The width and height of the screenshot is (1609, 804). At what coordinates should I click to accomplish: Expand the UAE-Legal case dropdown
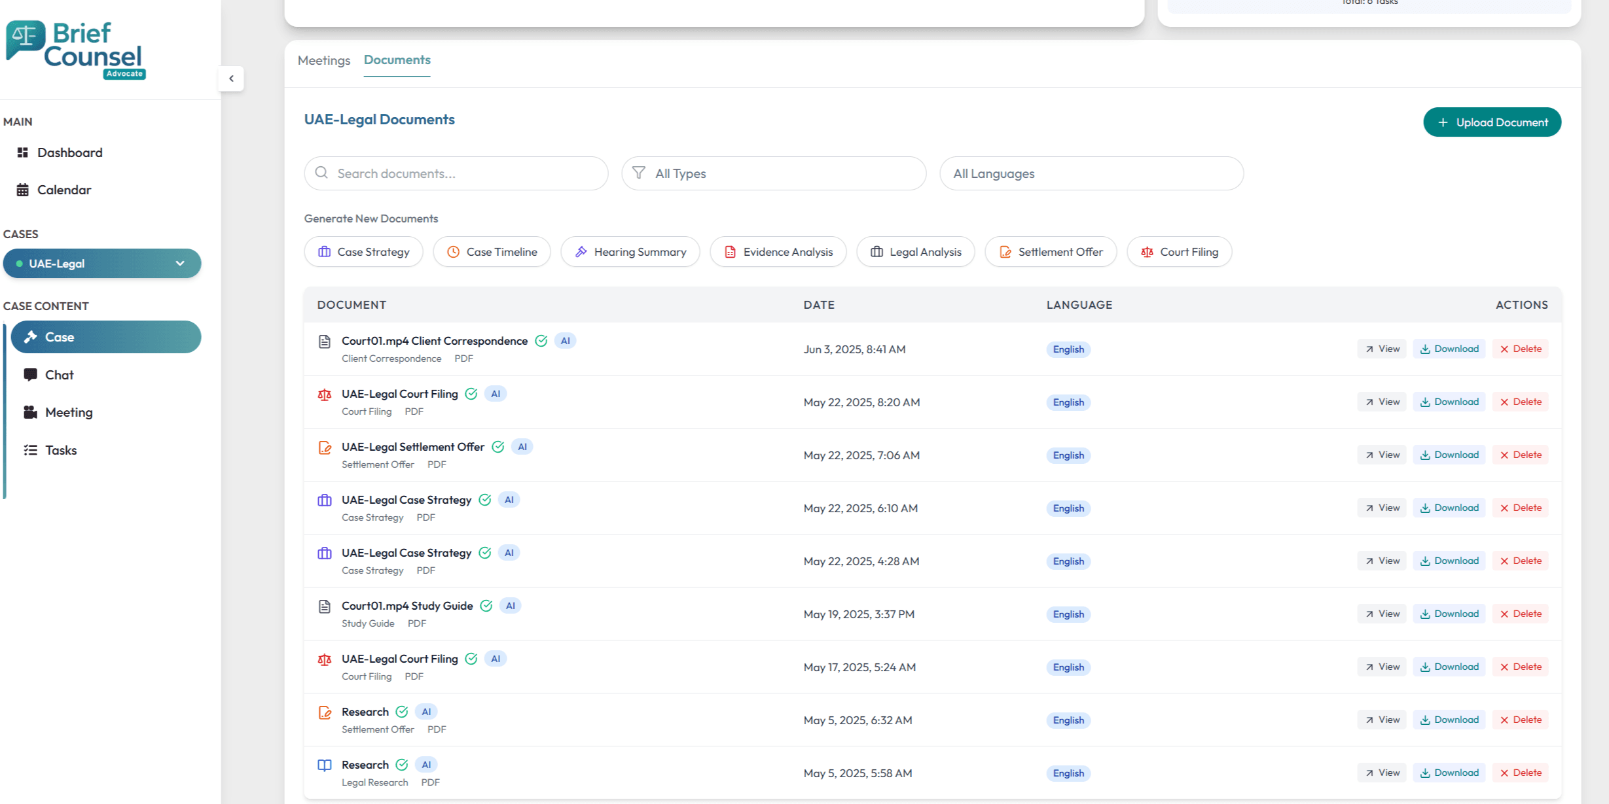point(179,264)
